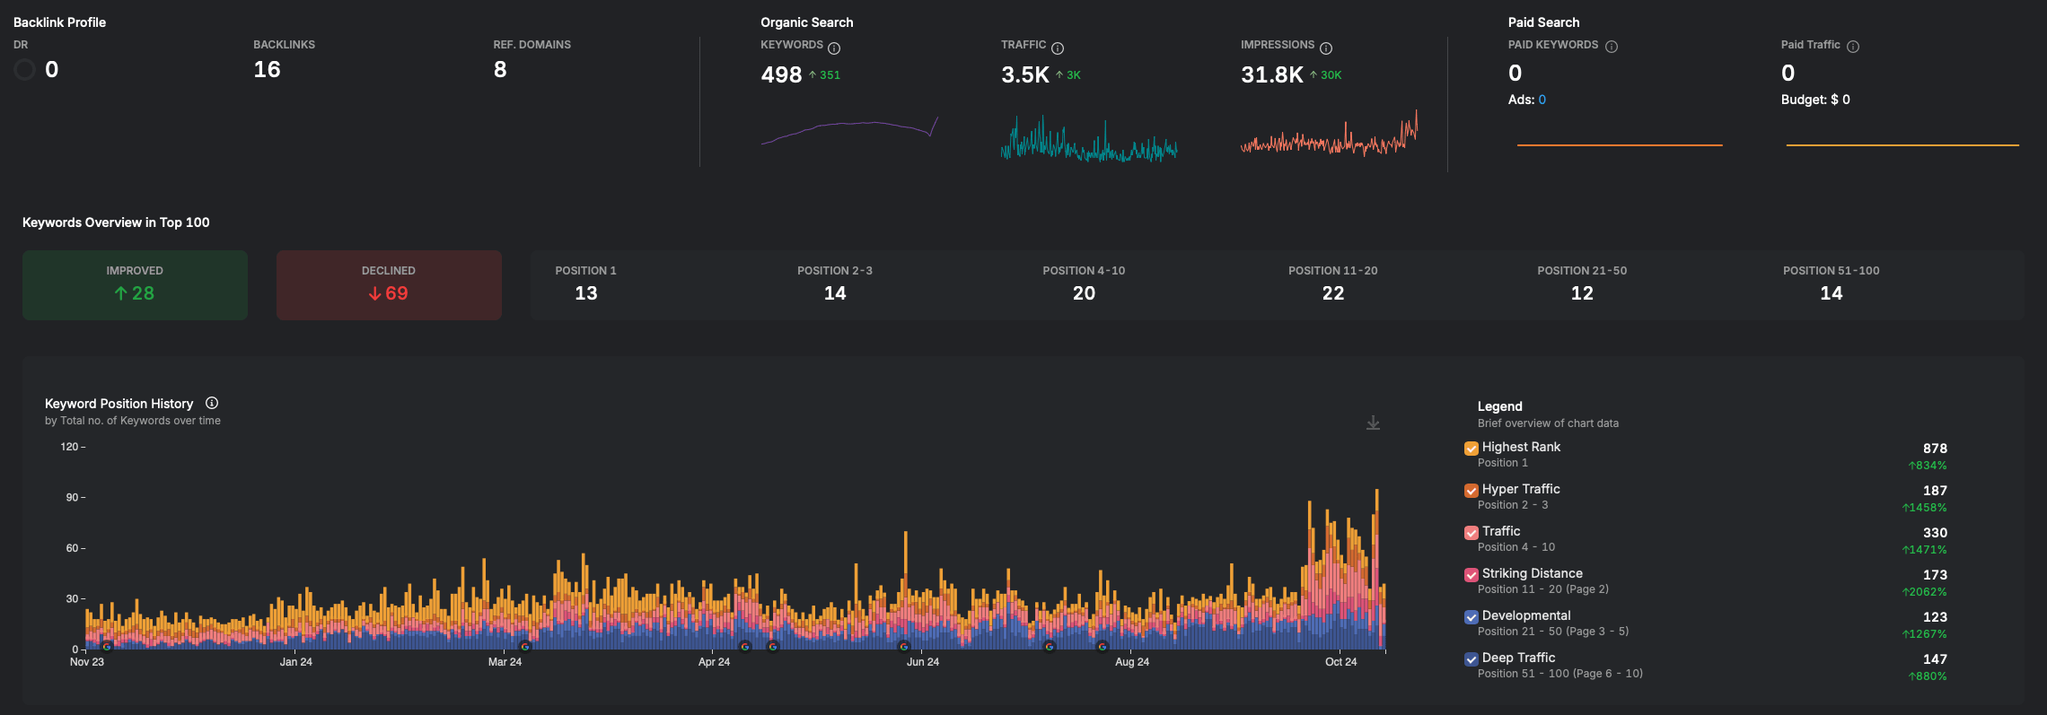Select the POSITION 11-20 keyword count
This screenshot has height=715, width=2047.
pyautogui.click(x=1333, y=293)
